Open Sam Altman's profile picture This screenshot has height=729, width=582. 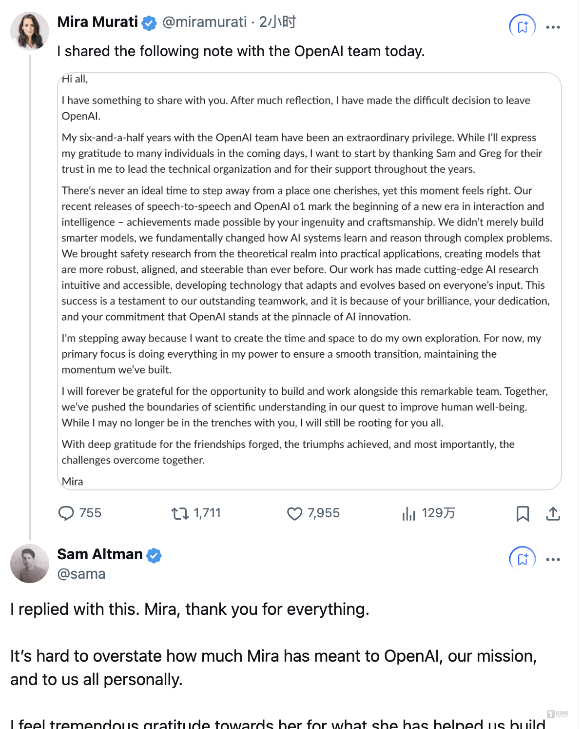pyautogui.click(x=30, y=564)
